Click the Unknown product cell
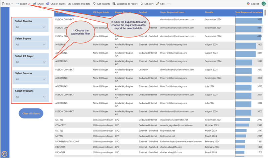Image resolution: width=268 pixels, height=158 pixels. point(143,70)
